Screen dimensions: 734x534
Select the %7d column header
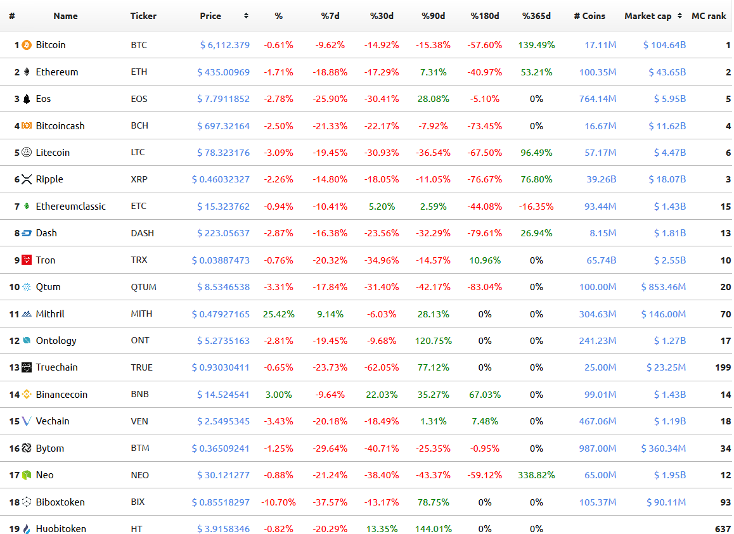[x=330, y=16]
